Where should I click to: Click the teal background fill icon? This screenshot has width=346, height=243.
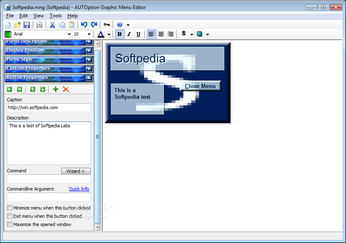(200, 34)
